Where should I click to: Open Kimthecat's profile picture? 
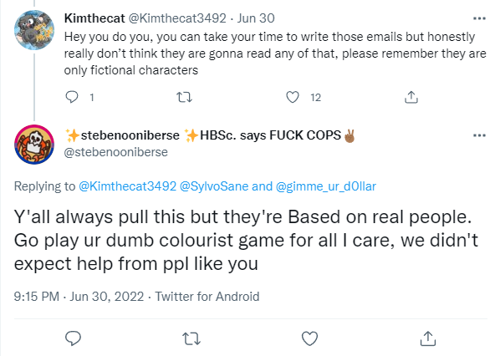[x=34, y=30]
